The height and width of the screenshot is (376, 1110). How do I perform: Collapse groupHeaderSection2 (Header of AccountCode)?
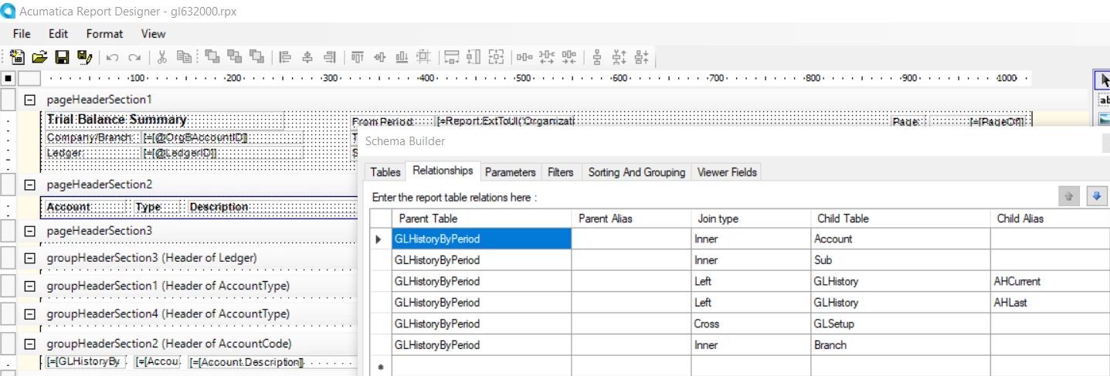tap(30, 344)
